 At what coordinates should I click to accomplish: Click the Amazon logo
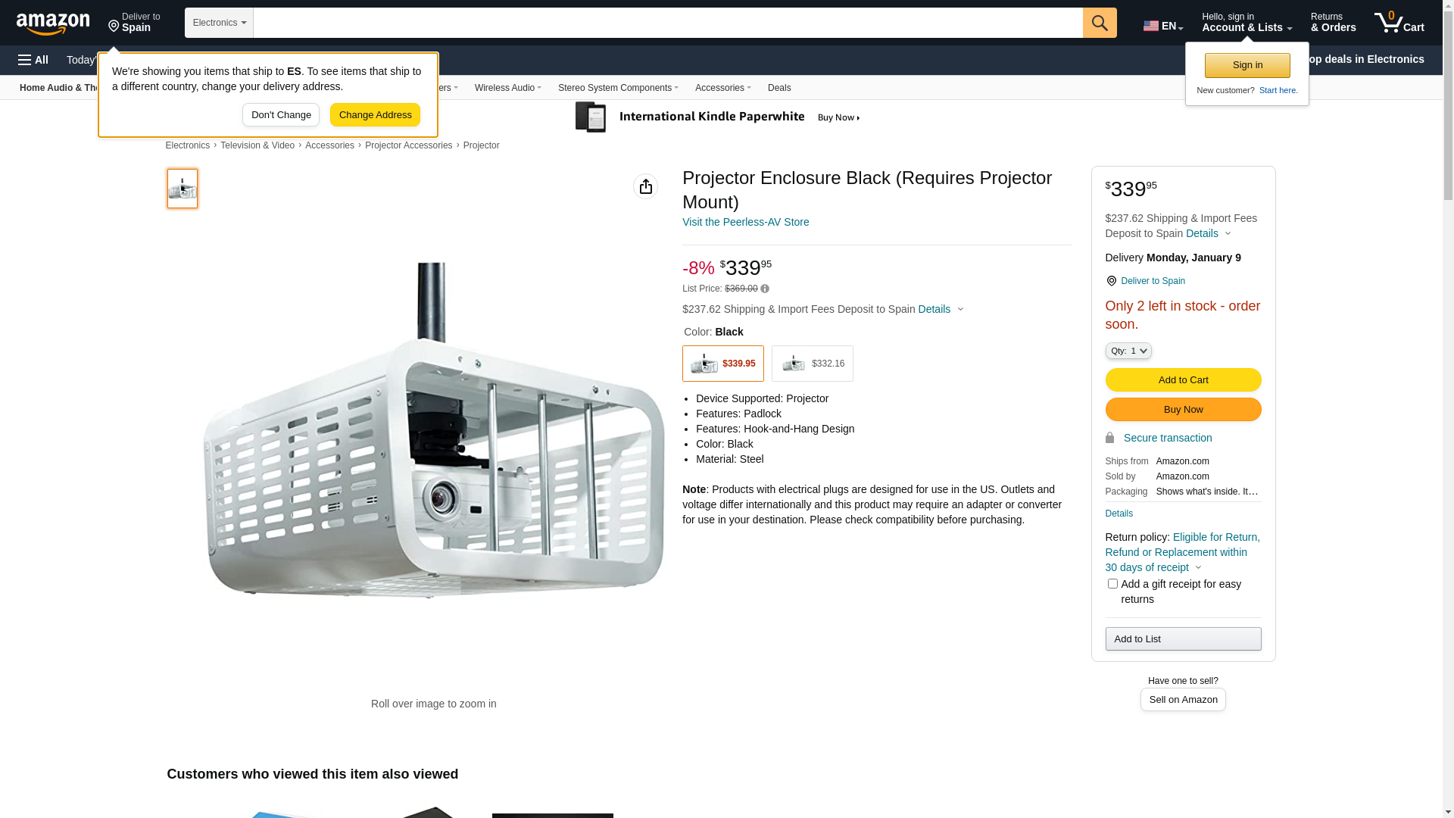pos(53,24)
